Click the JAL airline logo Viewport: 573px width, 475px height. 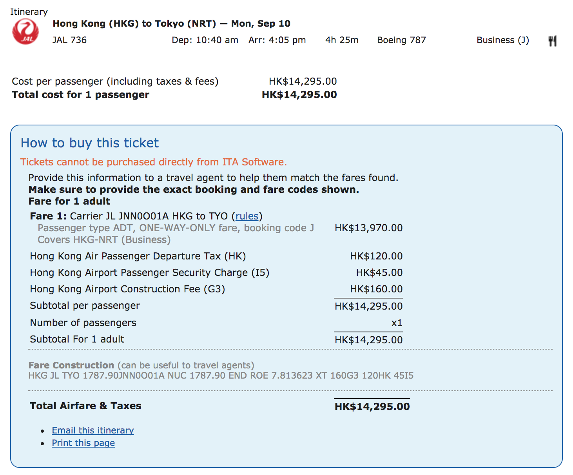pos(25,31)
